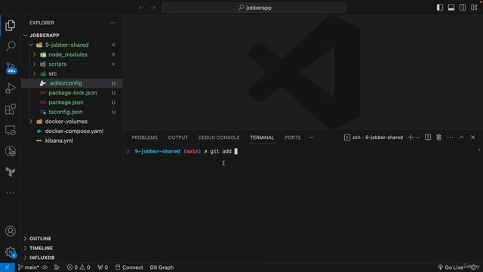The image size is (483, 272).
Task: Click the main* branch status item
Action: tap(29, 267)
